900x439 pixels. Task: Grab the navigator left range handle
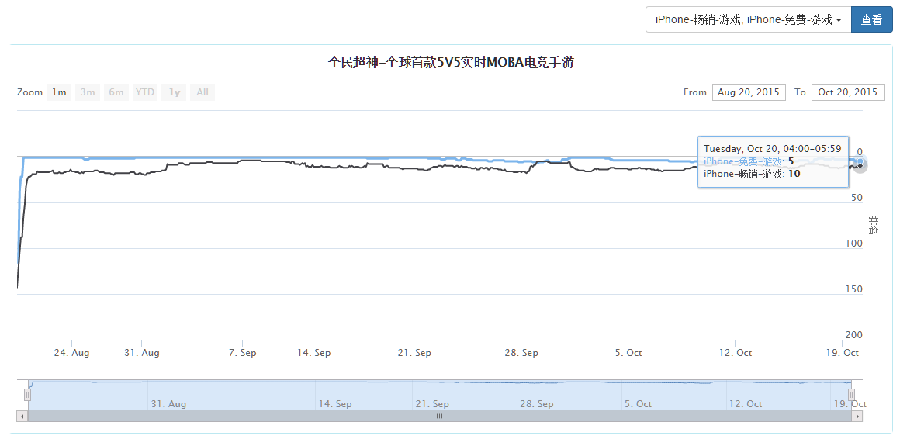click(27, 395)
